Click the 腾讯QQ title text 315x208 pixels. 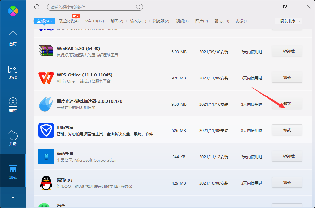pyautogui.click(x=64, y=180)
